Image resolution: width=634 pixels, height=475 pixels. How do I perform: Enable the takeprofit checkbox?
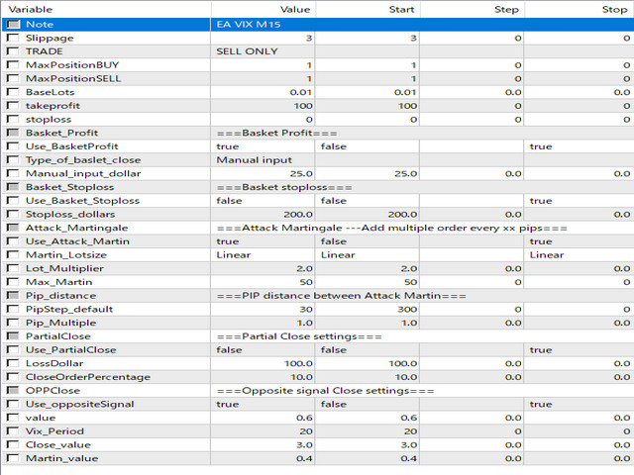[13, 106]
